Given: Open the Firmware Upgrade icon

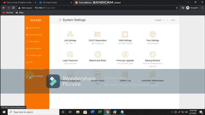Looking at the screenshot, I should (x=125, y=54).
